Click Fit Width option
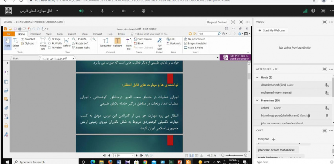 pyautogui.click(x=55, y=43)
